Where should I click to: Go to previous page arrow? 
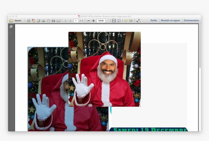[x=66, y=20]
